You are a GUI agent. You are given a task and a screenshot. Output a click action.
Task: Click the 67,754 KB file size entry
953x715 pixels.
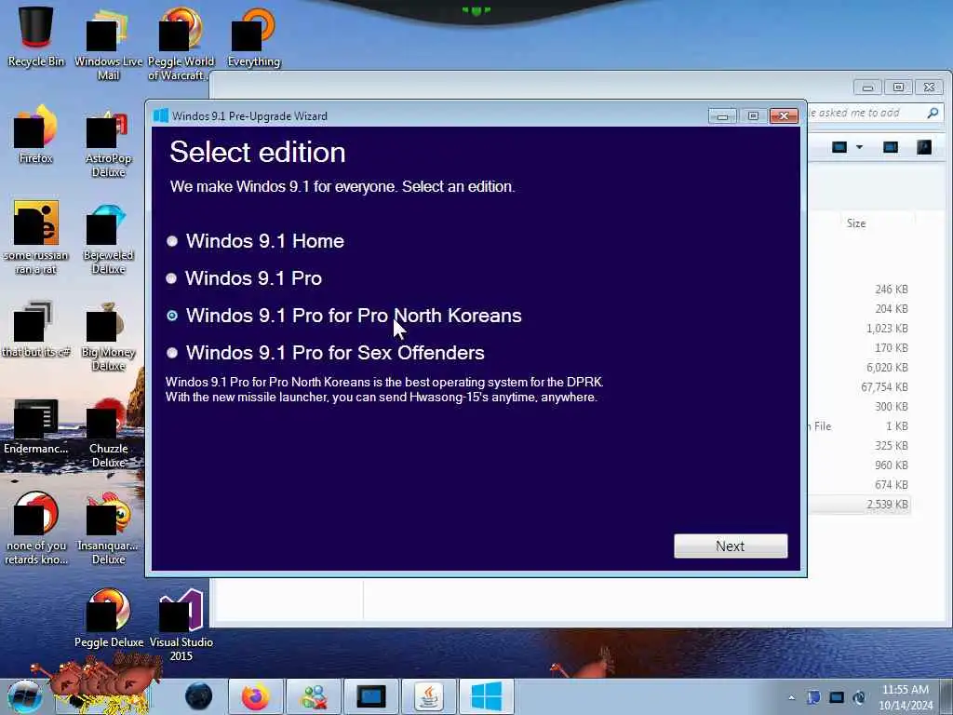[884, 386]
